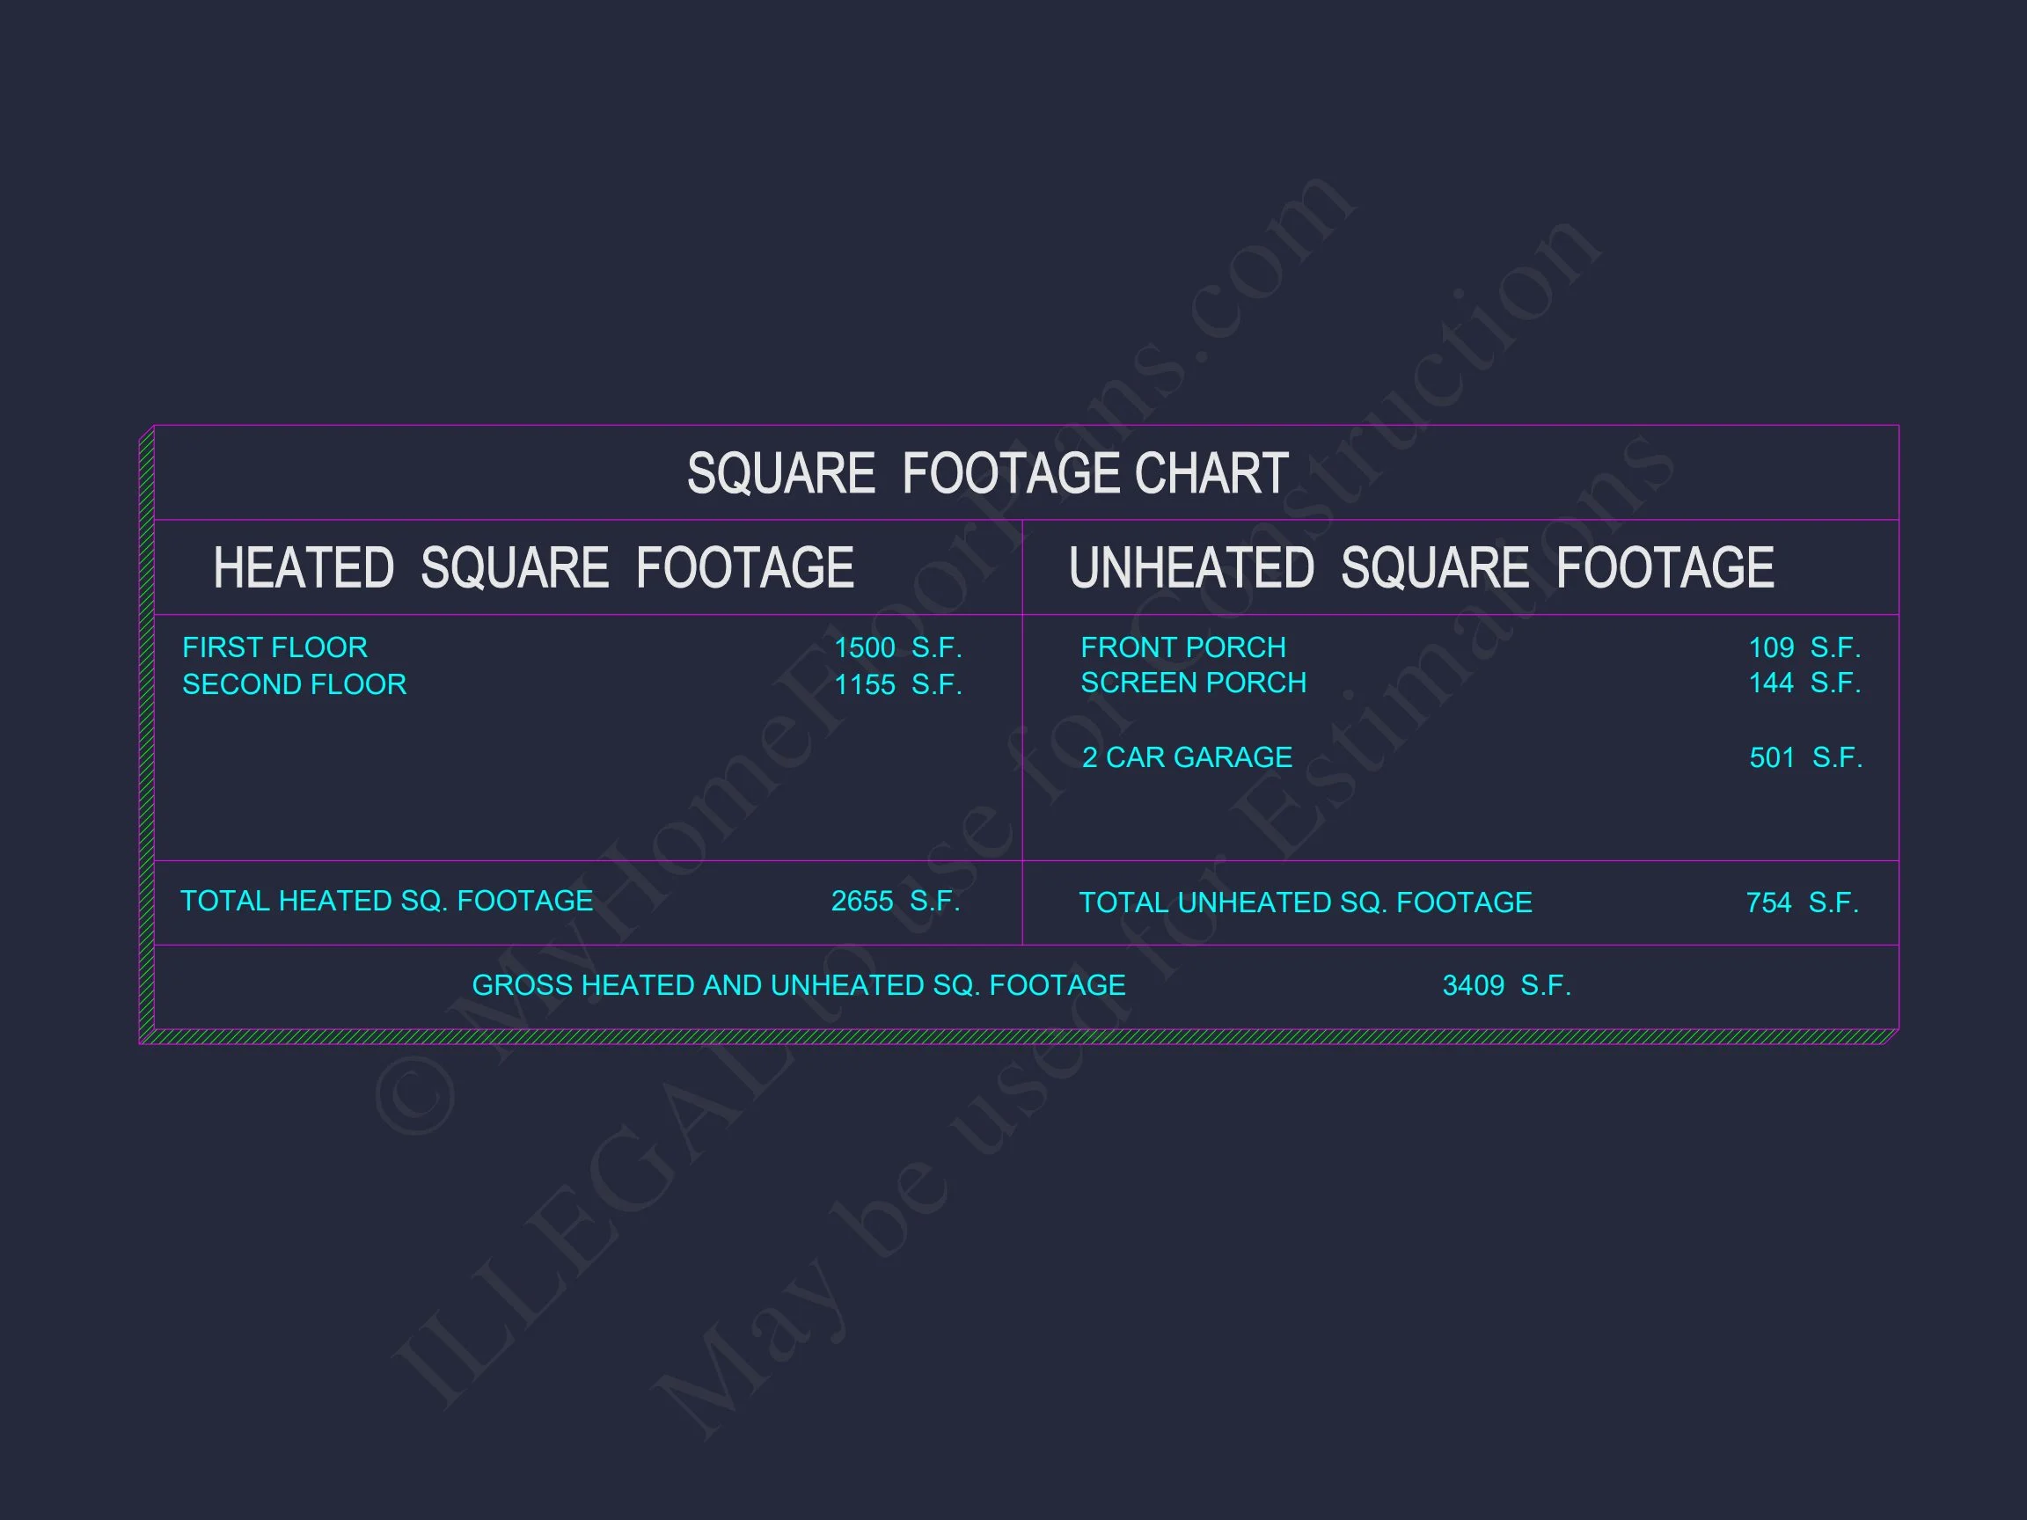Select the 501 S.F. garage value
This screenshot has height=1520, width=2027.
point(1805,757)
